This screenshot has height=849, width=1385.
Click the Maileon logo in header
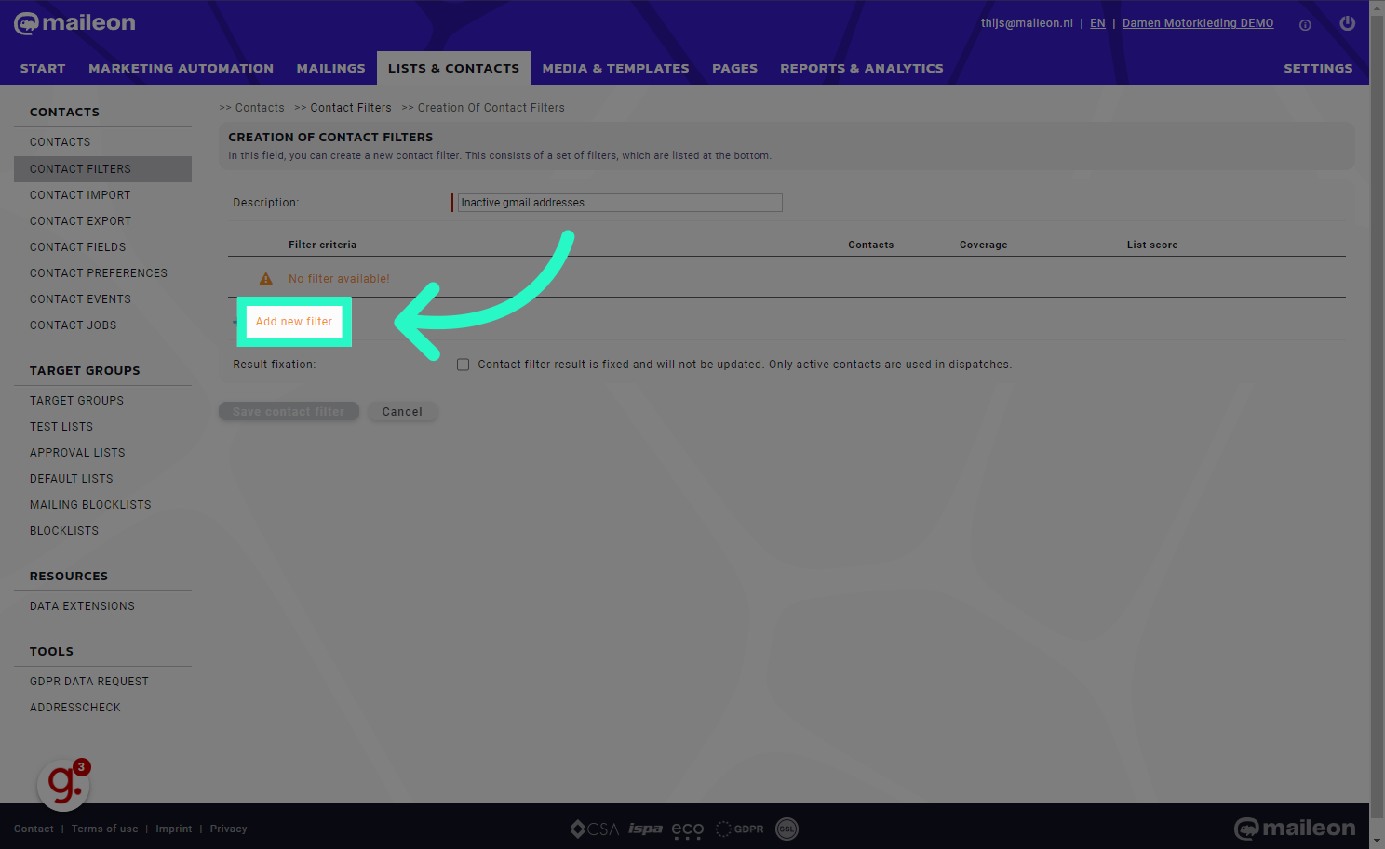click(74, 23)
